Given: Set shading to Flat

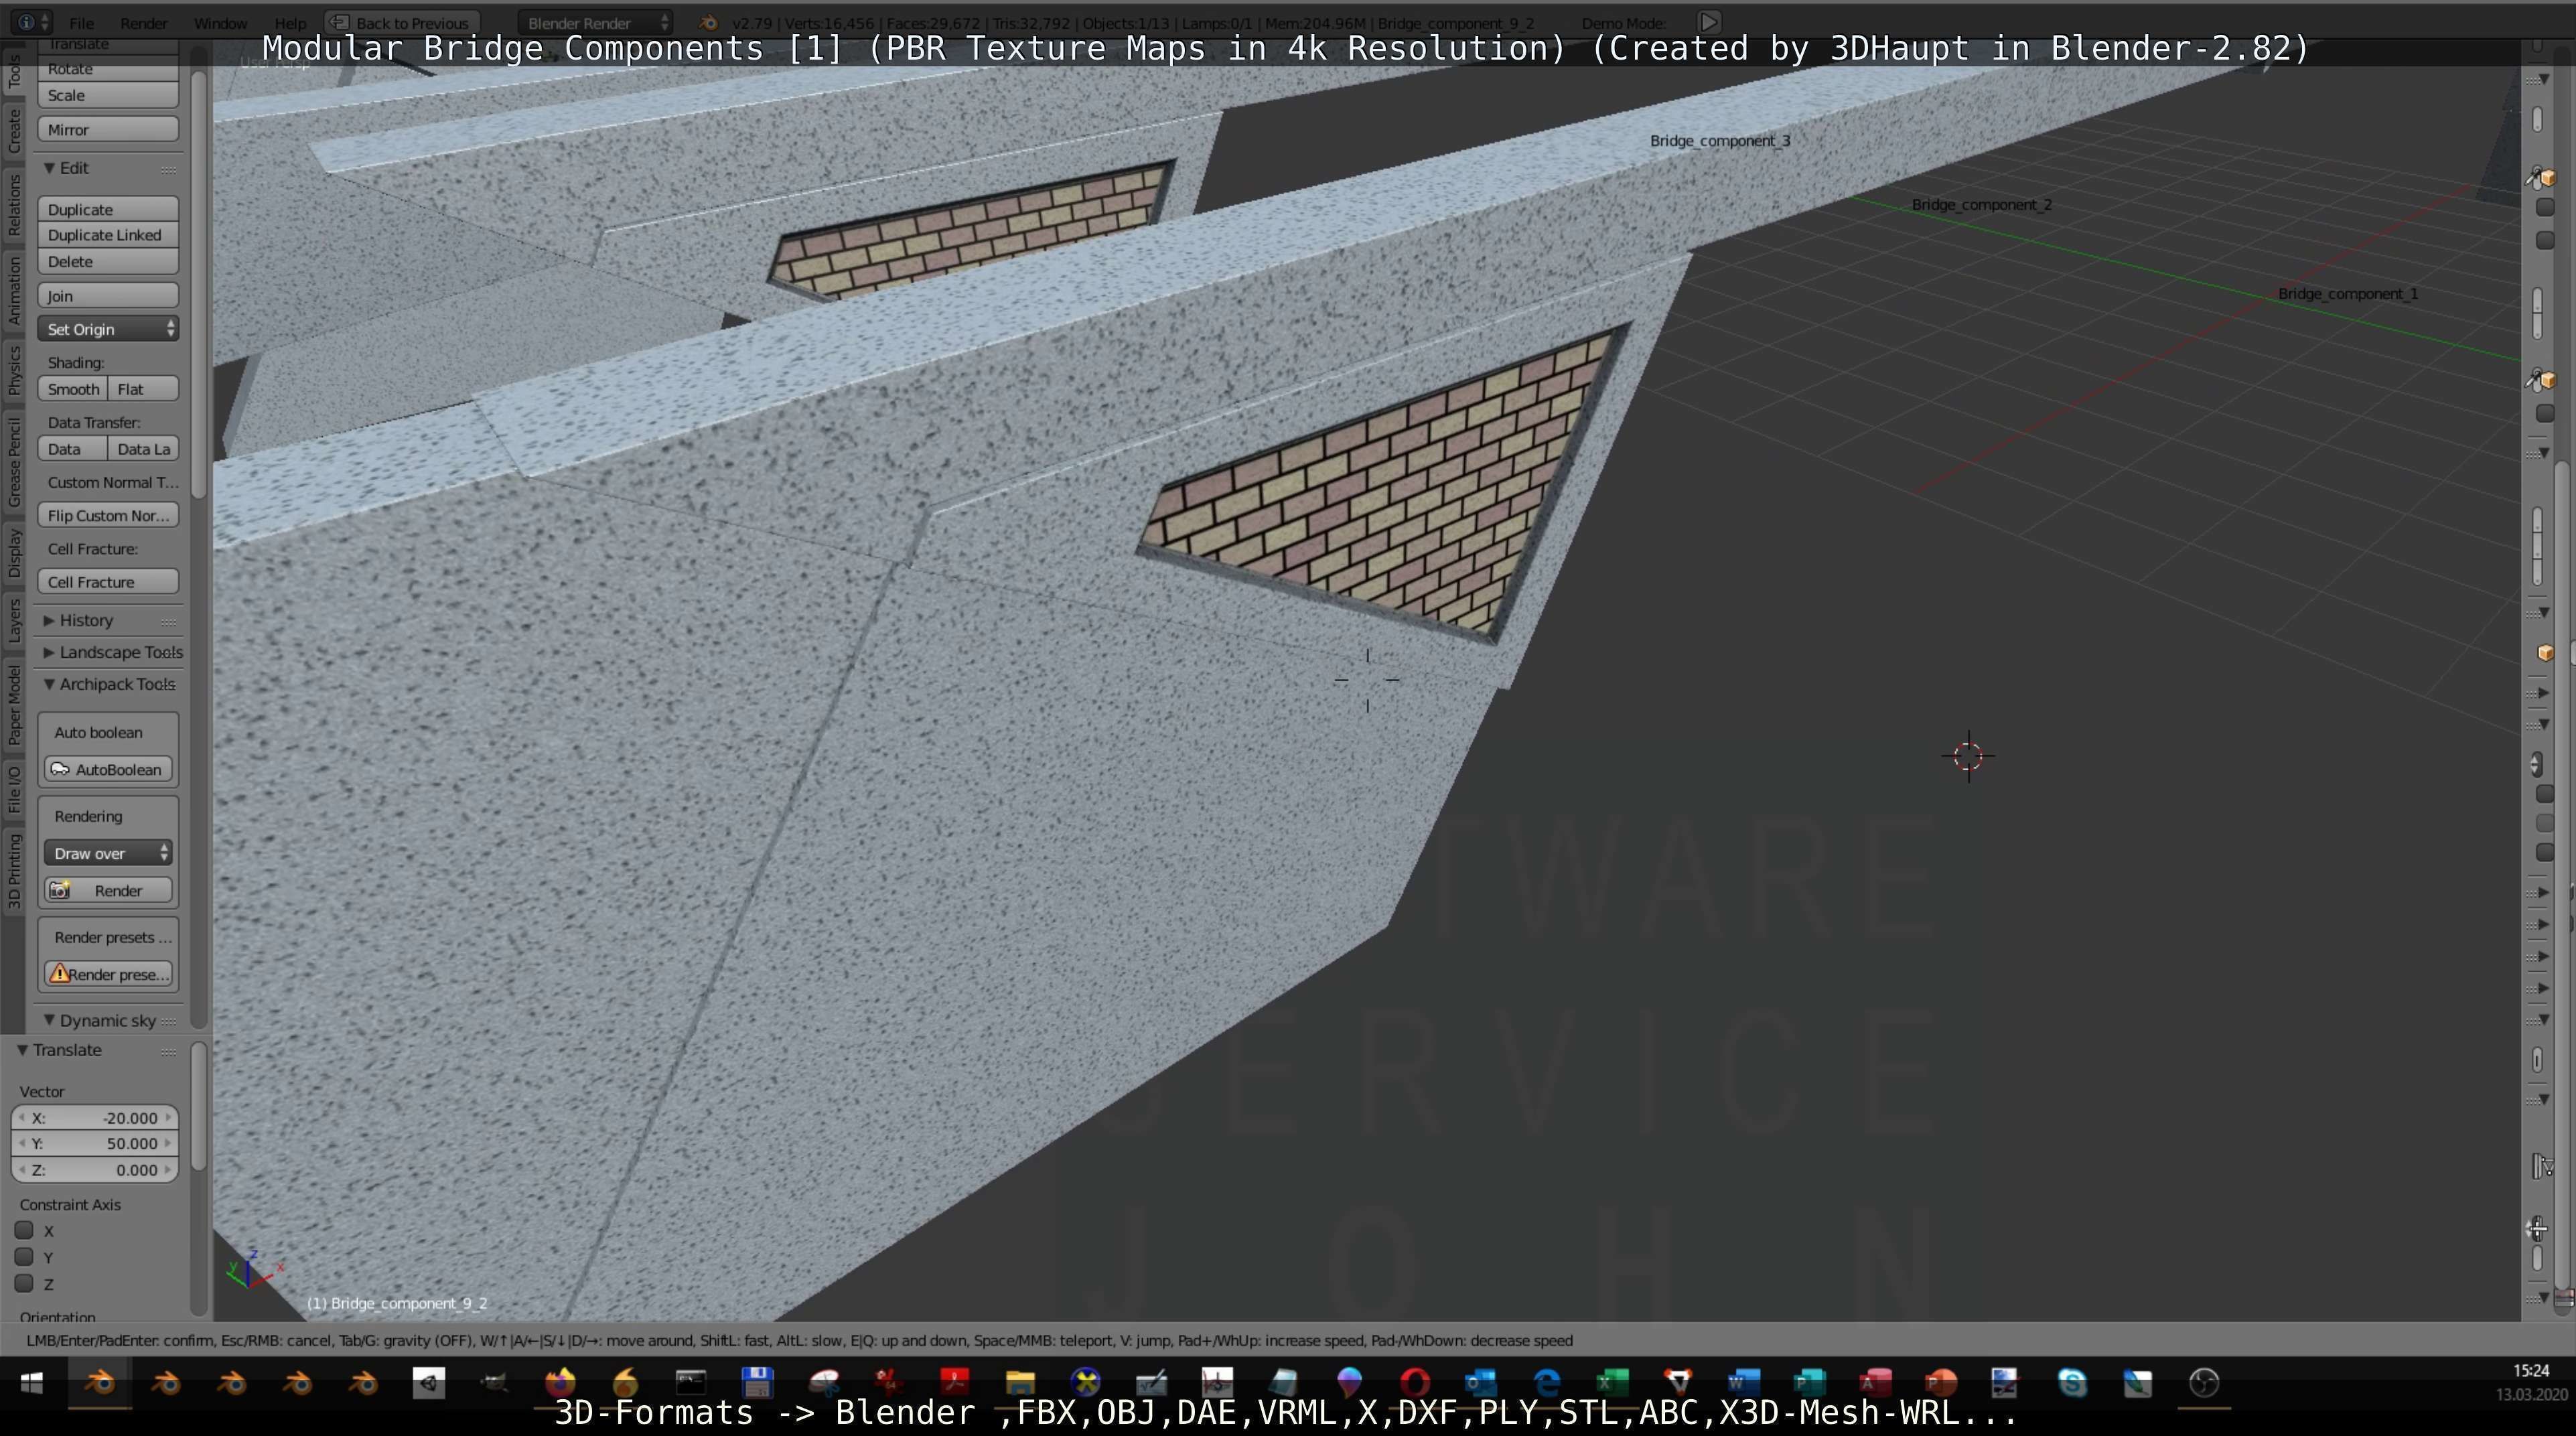Looking at the screenshot, I should tap(143, 389).
